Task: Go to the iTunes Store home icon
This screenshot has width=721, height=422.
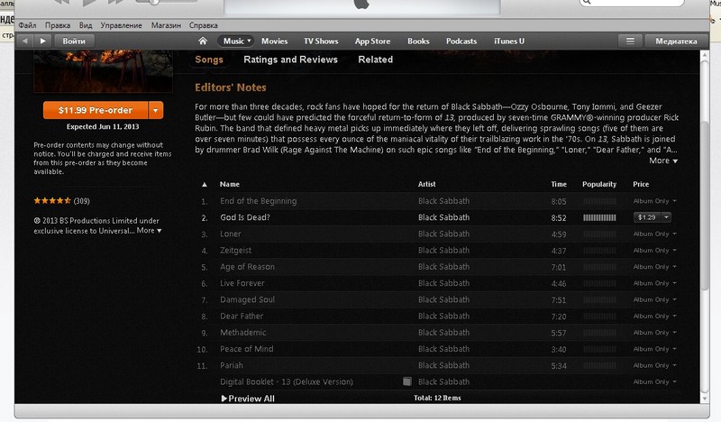Action: (202, 41)
